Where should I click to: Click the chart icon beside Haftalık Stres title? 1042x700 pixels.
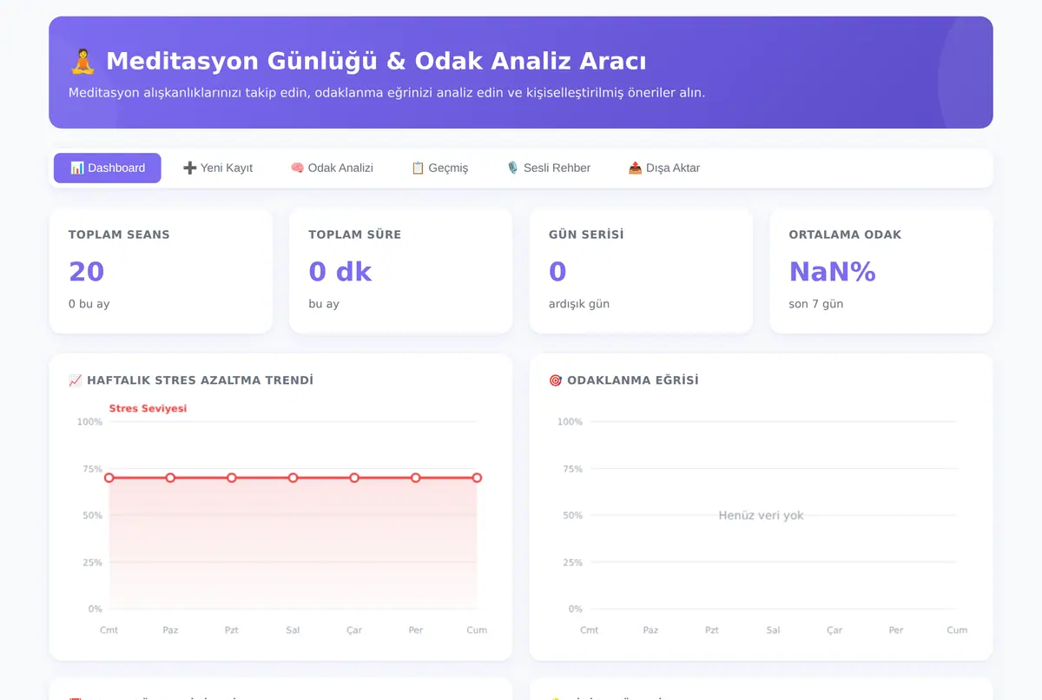click(76, 380)
